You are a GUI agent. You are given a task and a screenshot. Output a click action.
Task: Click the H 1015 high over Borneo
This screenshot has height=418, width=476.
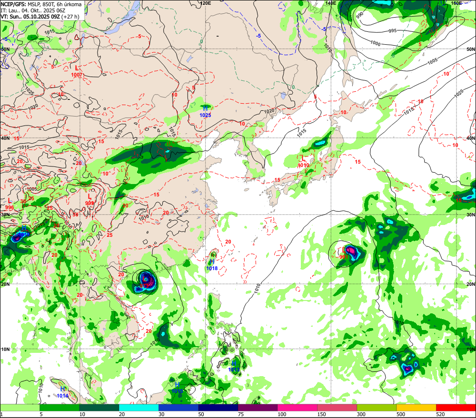pyautogui.click(x=177, y=388)
